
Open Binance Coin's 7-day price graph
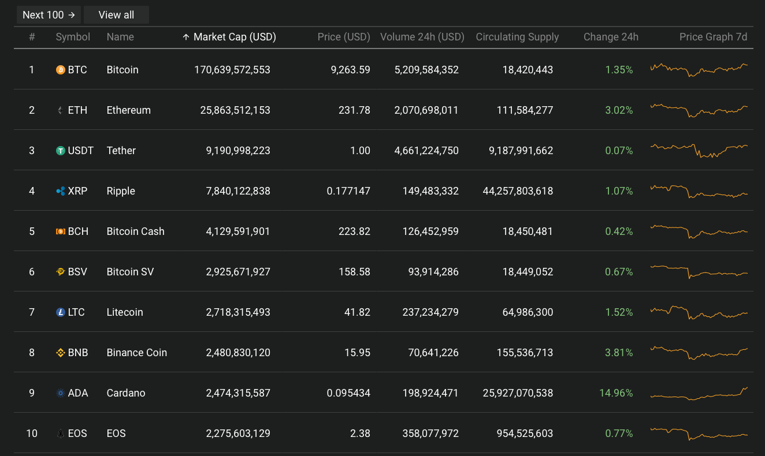click(699, 353)
